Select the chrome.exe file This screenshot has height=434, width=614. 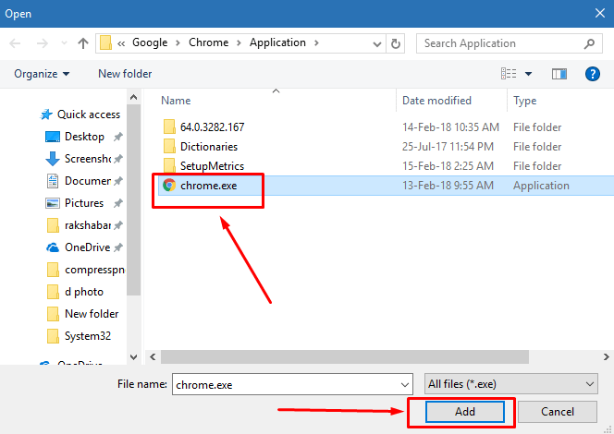[386, 186]
